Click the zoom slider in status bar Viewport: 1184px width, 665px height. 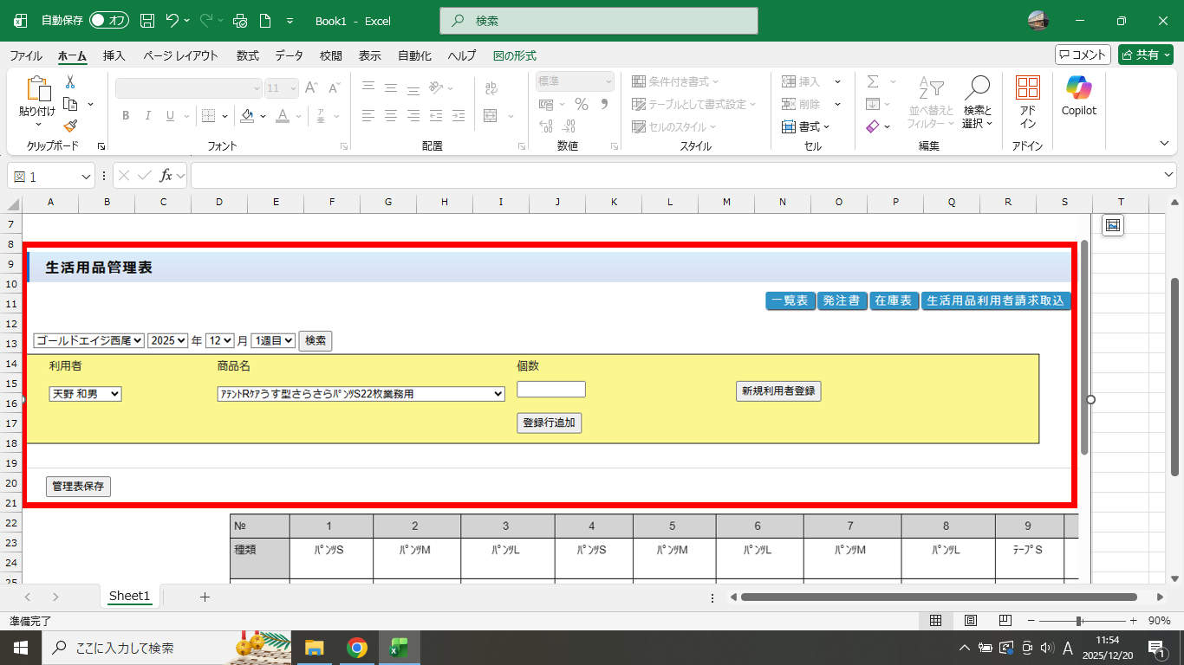(x=1078, y=621)
